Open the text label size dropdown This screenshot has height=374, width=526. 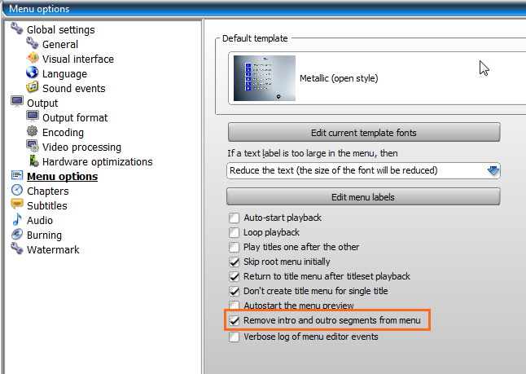coord(363,170)
